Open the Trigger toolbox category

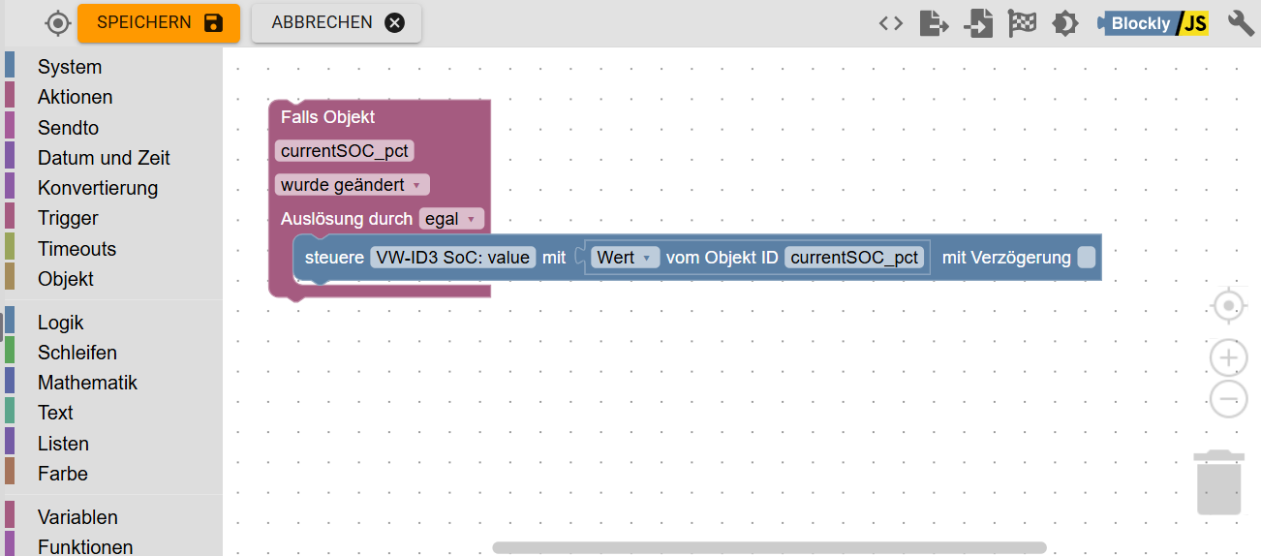coord(68,218)
